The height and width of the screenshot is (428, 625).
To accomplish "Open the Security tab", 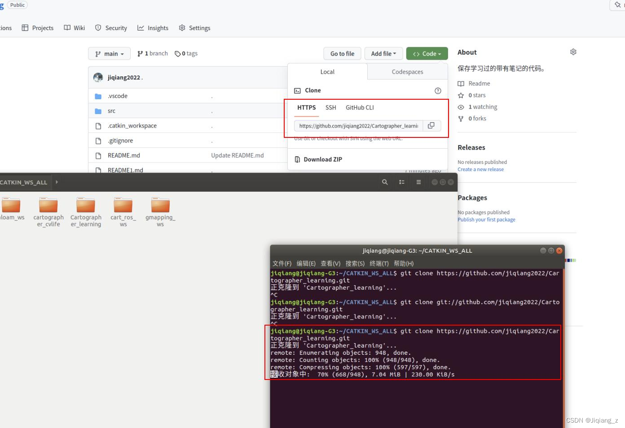I will (x=111, y=28).
